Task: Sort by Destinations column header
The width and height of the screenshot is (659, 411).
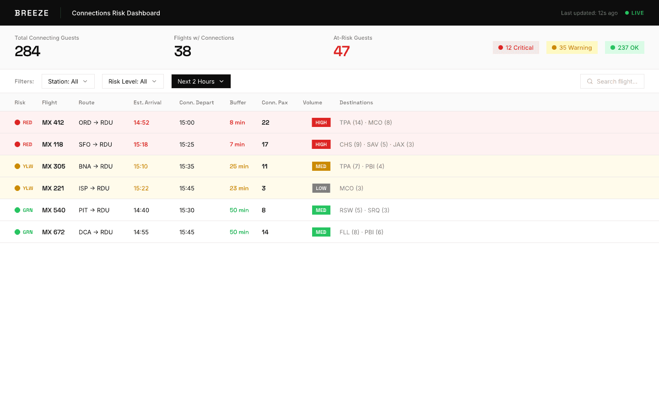Action: [356, 102]
